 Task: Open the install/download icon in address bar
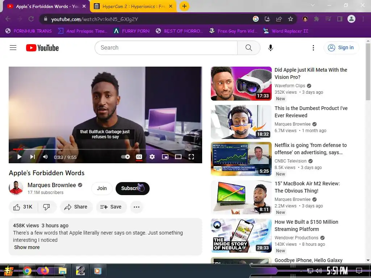click(x=267, y=19)
